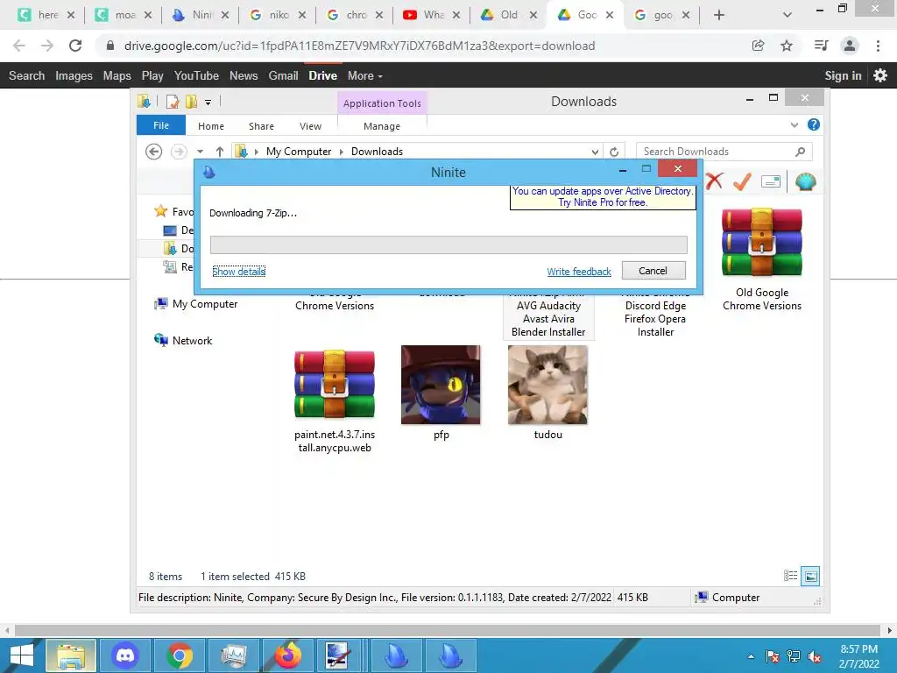Expand the address bar history dropdown

click(595, 152)
